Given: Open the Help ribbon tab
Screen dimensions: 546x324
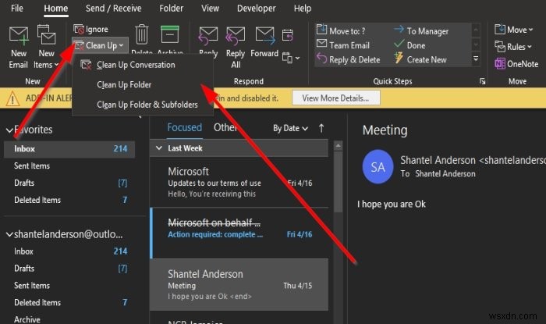Looking at the screenshot, I should coord(303,8).
